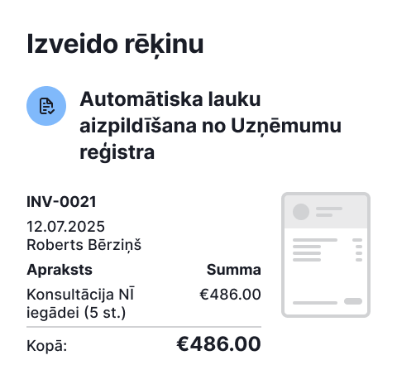Click the Kopā: total label
Viewport: 397px width, 384px height.
47,346
